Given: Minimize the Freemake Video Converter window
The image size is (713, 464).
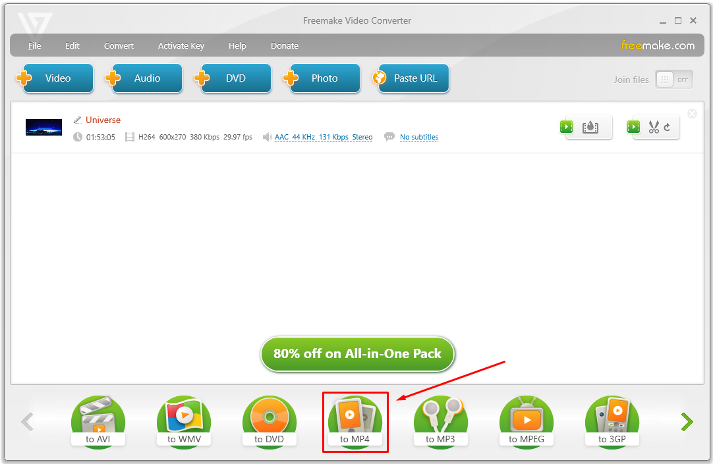Looking at the screenshot, I should [663, 21].
